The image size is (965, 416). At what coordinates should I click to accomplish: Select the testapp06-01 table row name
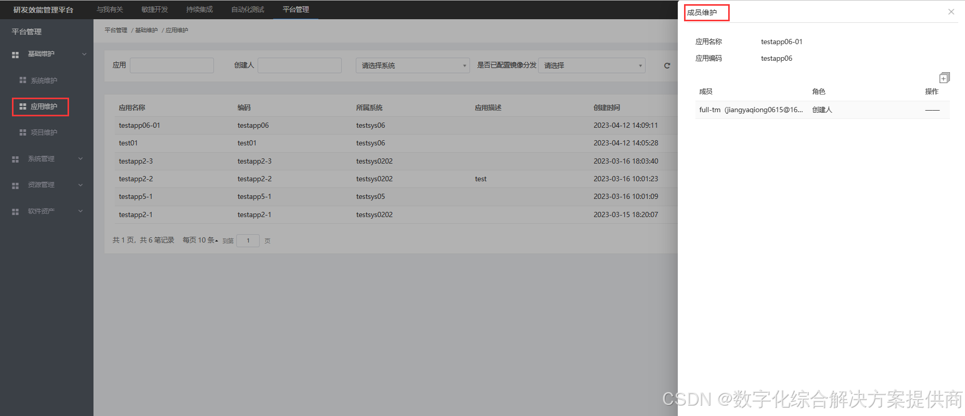pos(140,125)
